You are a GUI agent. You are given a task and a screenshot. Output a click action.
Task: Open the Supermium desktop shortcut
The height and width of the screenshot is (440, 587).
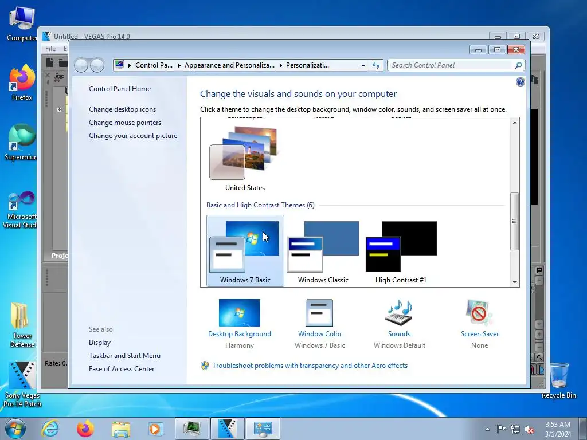coord(21,142)
